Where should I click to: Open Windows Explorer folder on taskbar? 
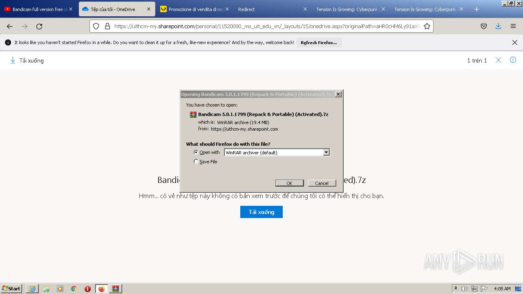pos(46,289)
